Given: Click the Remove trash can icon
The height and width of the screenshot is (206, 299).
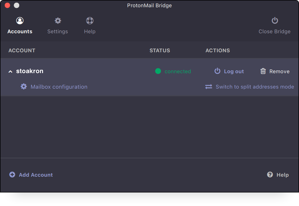Looking at the screenshot, I should click(x=263, y=71).
